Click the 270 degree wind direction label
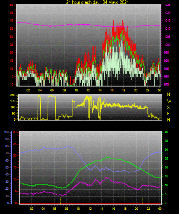 (x=13, y=101)
